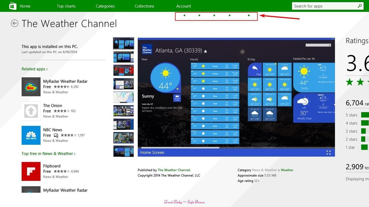The width and height of the screenshot is (369, 207).
Task: Open the Account menu
Action: point(184,6)
